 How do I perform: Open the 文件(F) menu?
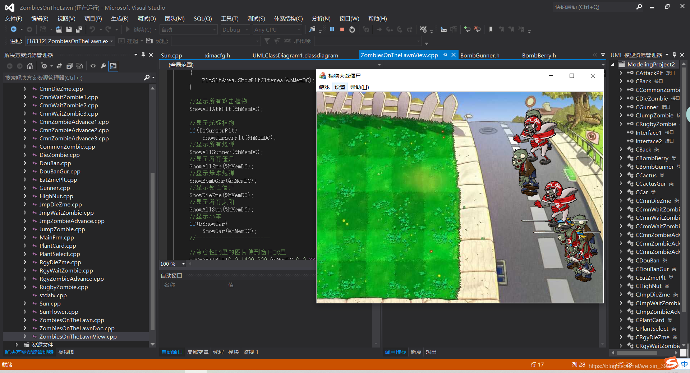[13, 19]
